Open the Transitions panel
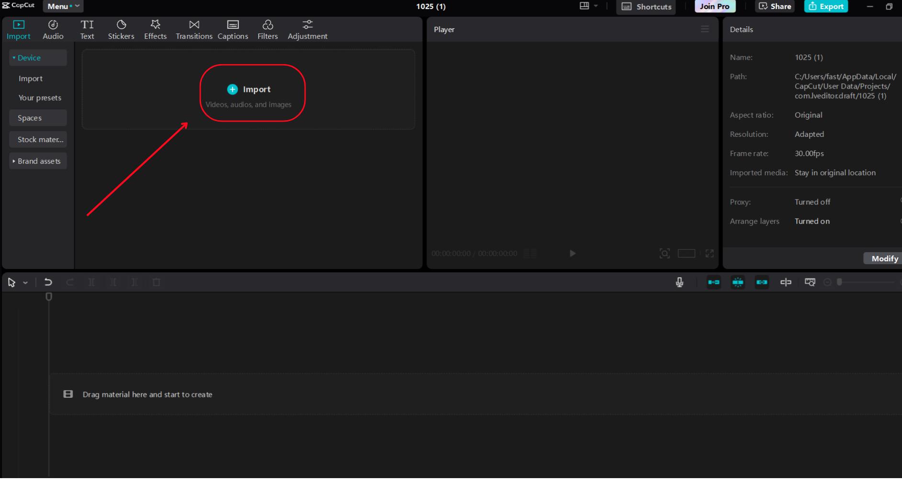Screen dimensions: 902x481 coord(194,29)
